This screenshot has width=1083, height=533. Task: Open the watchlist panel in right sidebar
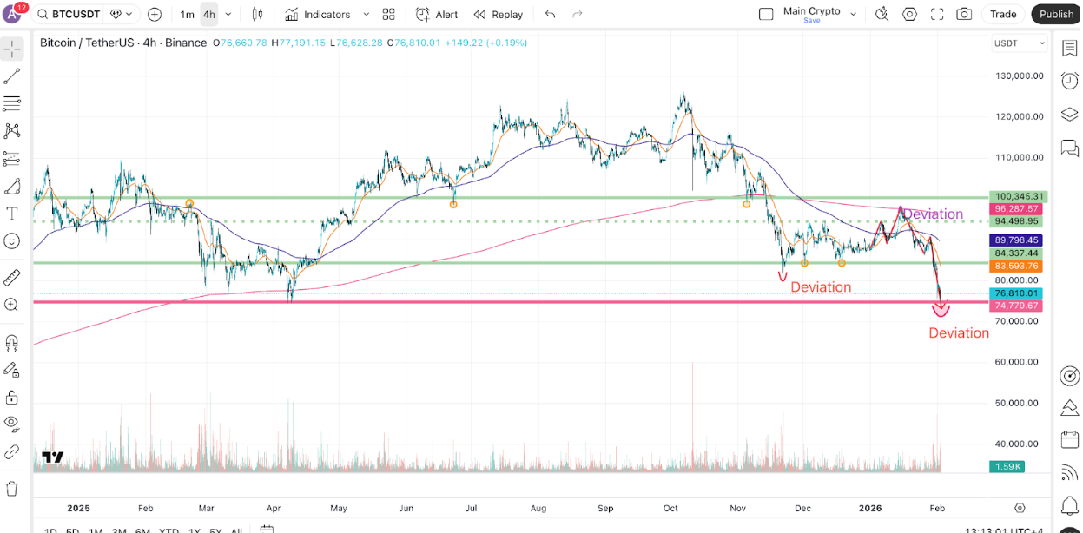tap(1069, 49)
